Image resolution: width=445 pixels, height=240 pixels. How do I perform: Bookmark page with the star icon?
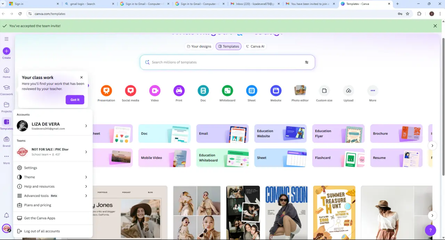[407, 14]
